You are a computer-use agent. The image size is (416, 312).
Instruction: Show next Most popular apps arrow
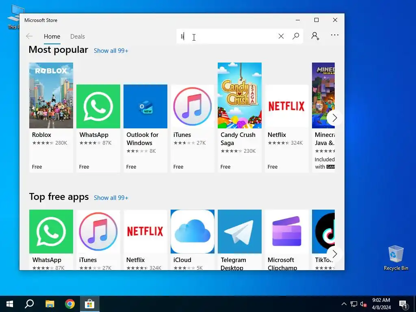click(334, 118)
